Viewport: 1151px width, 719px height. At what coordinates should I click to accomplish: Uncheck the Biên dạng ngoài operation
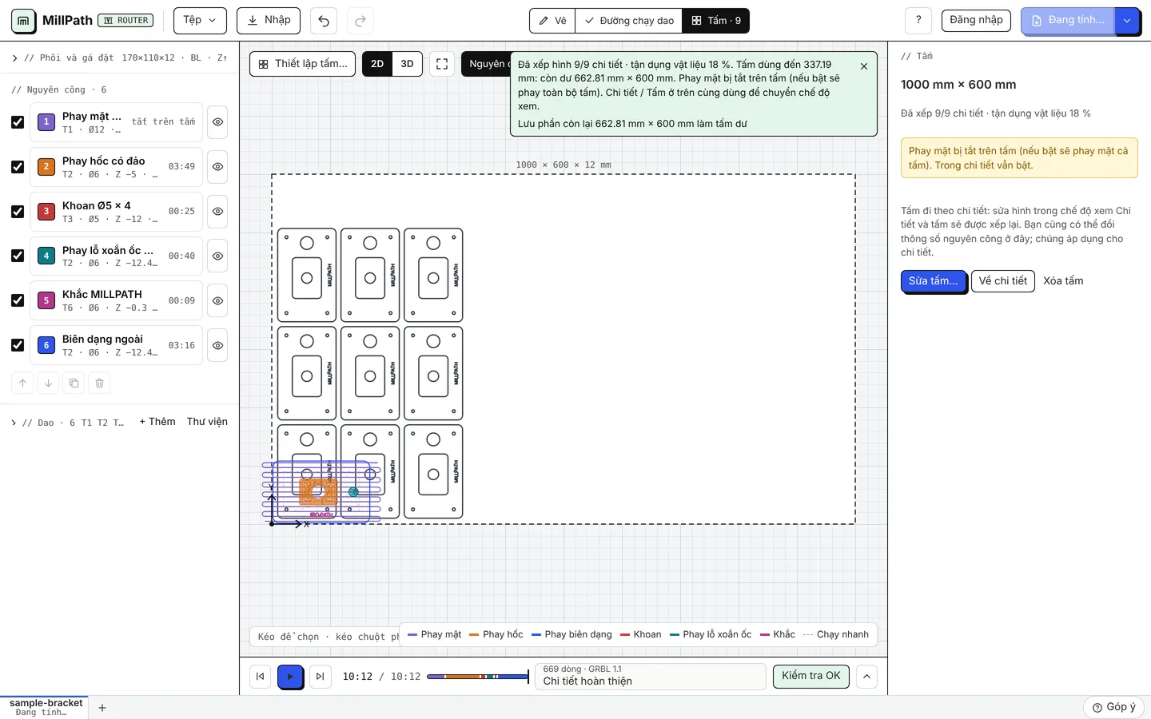[18, 345]
